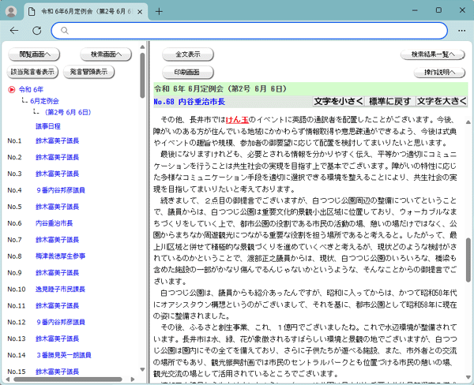Open No.6 内谷重治市長 link
Viewport: 474px width, 385px height.
(54, 223)
